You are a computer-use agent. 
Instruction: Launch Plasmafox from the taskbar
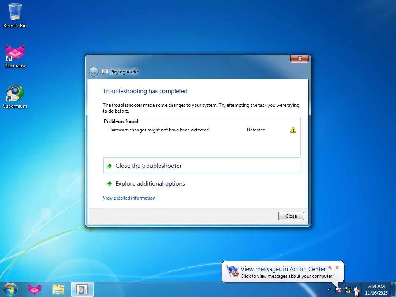[x=34, y=289]
